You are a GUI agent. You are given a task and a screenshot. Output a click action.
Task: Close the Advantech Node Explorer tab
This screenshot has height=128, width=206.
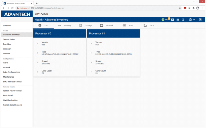coord(32,3)
